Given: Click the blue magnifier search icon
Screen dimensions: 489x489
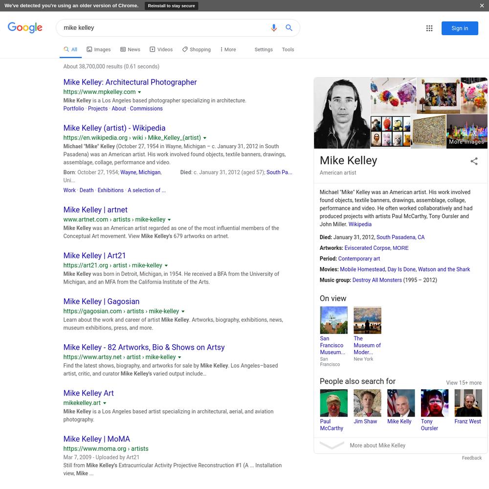Looking at the screenshot, I should pyautogui.click(x=289, y=28).
